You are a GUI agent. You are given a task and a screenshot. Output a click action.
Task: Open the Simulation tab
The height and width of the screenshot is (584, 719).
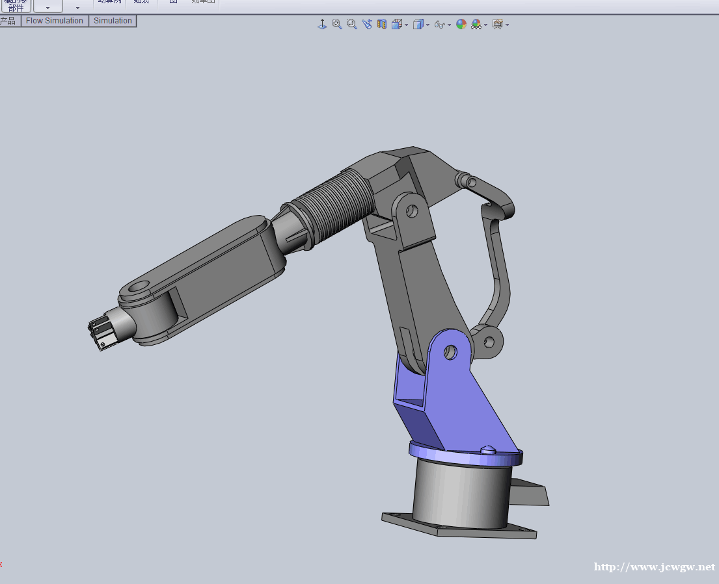click(x=113, y=21)
